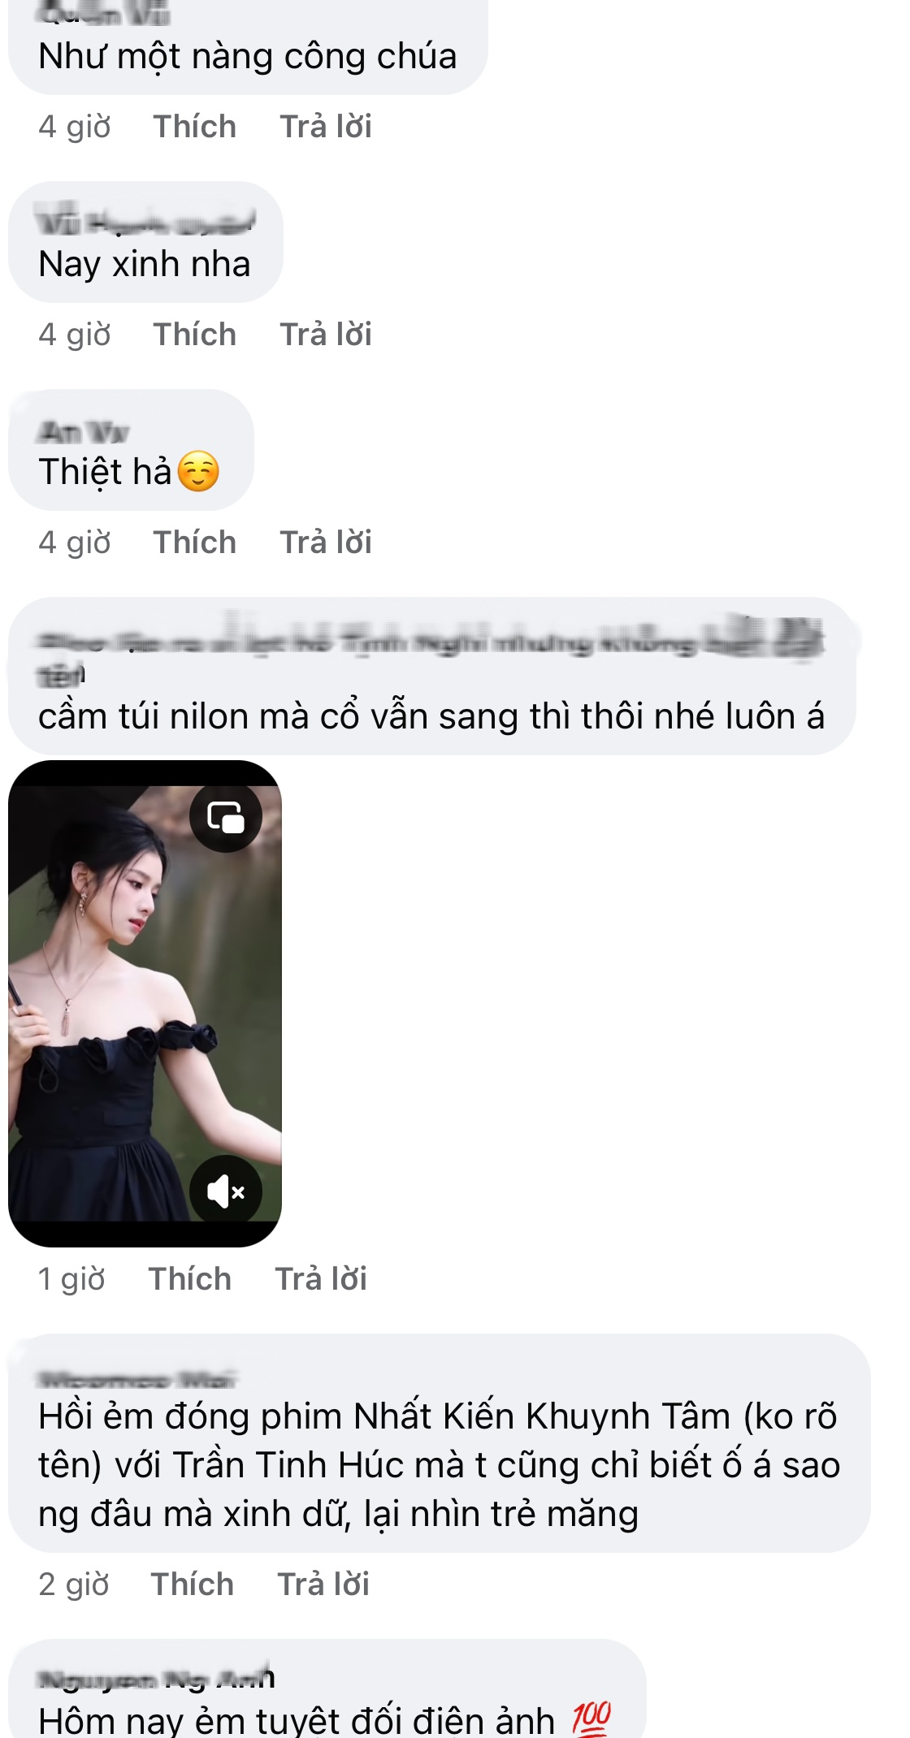Open the woman in black dress video
Screen dimensions: 910x1738
point(145,1003)
